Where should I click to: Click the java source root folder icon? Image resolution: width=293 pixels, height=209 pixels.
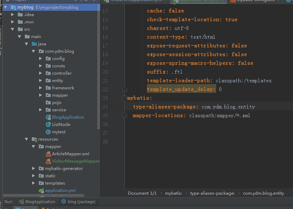click(x=34, y=44)
